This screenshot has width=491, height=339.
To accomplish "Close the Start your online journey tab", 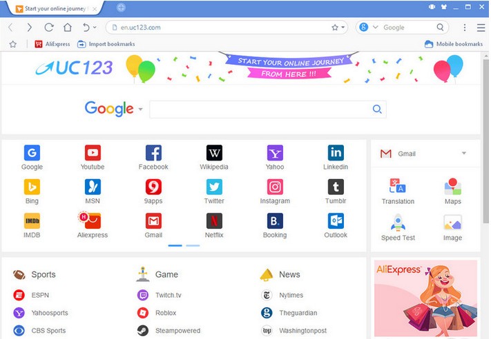I will pyautogui.click(x=95, y=9).
